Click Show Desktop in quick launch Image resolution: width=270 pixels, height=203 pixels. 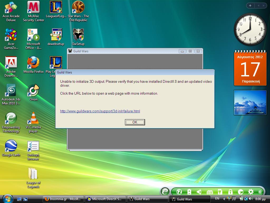(19, 199)
